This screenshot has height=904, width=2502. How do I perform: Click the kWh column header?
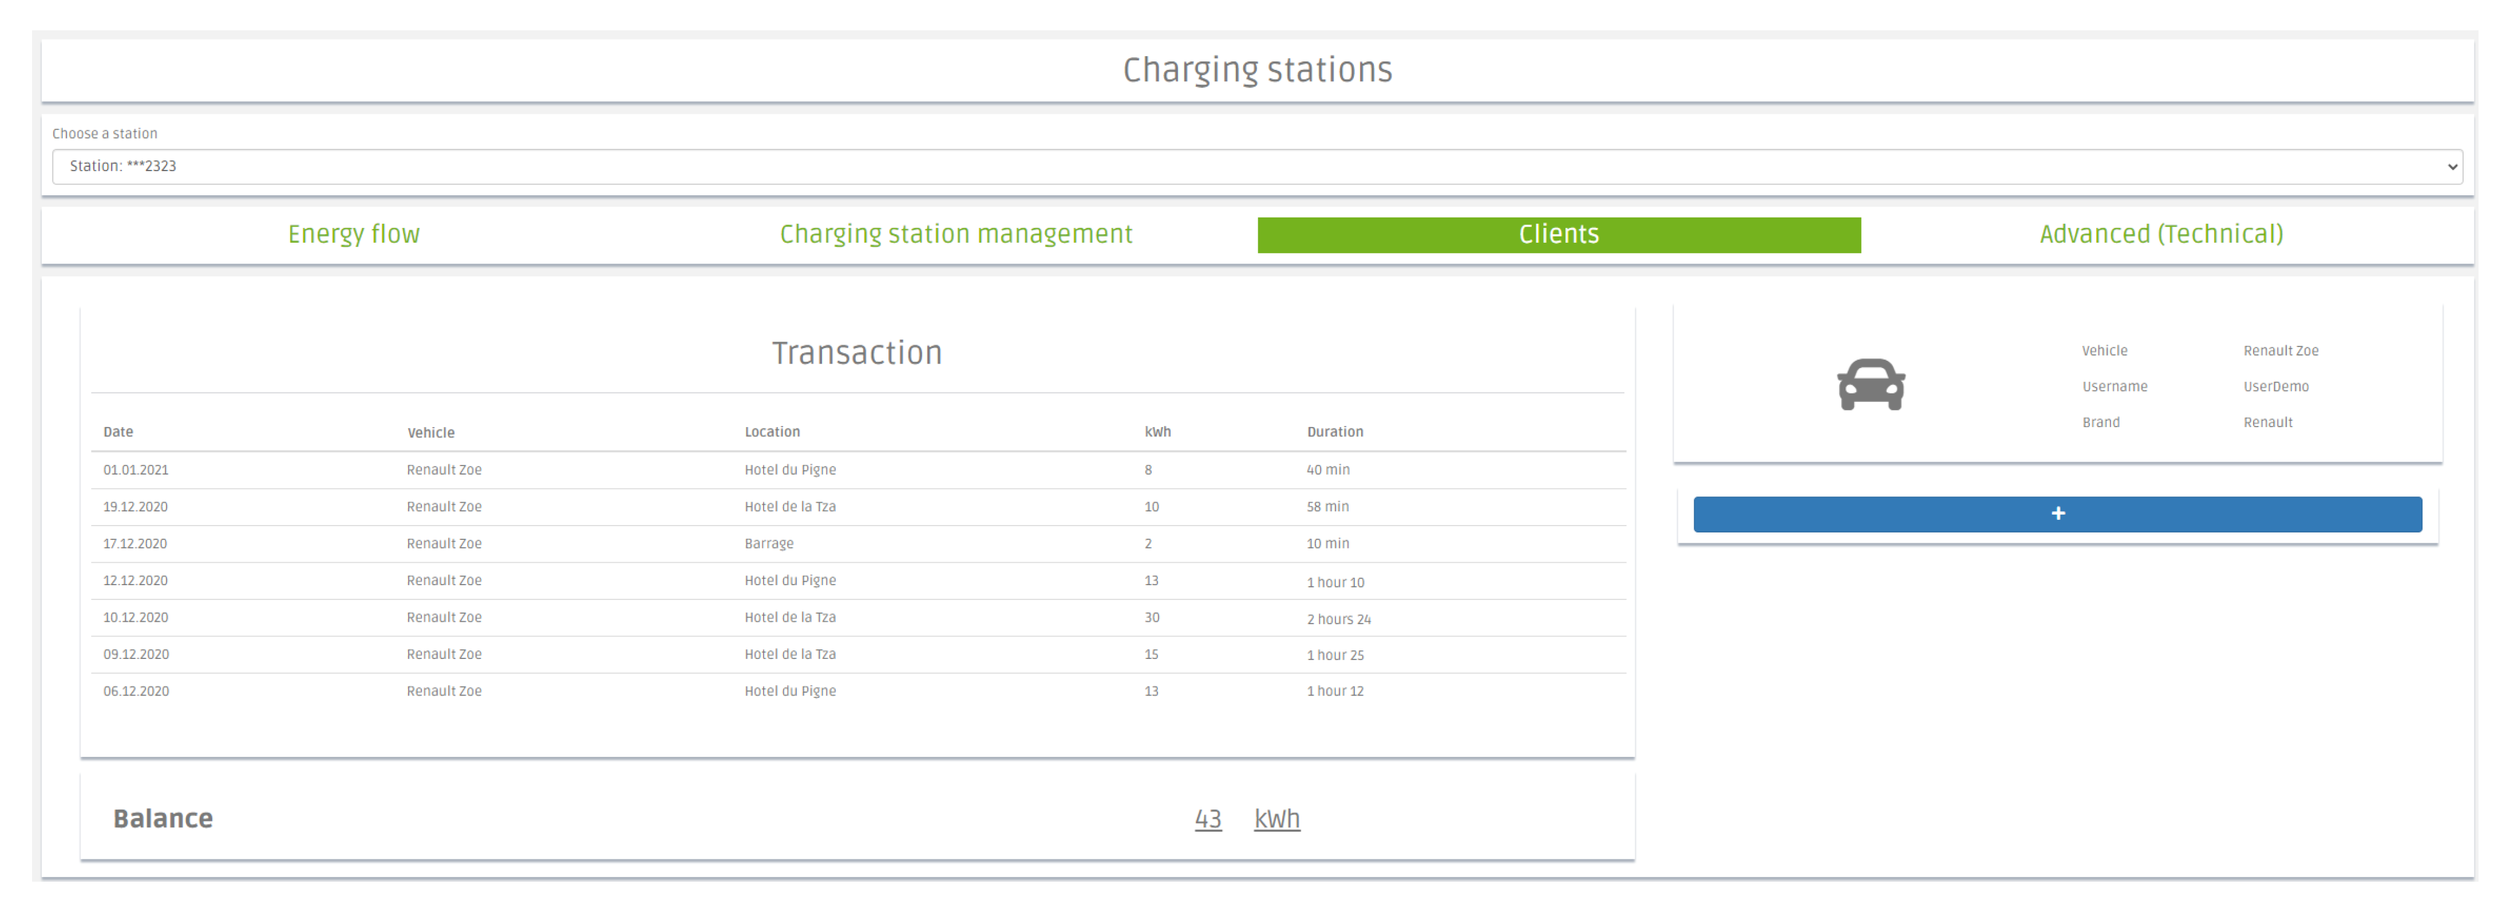(1157, 432)
